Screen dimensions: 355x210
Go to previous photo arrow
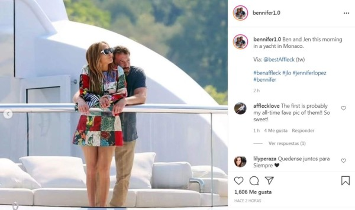coord(8,114)
